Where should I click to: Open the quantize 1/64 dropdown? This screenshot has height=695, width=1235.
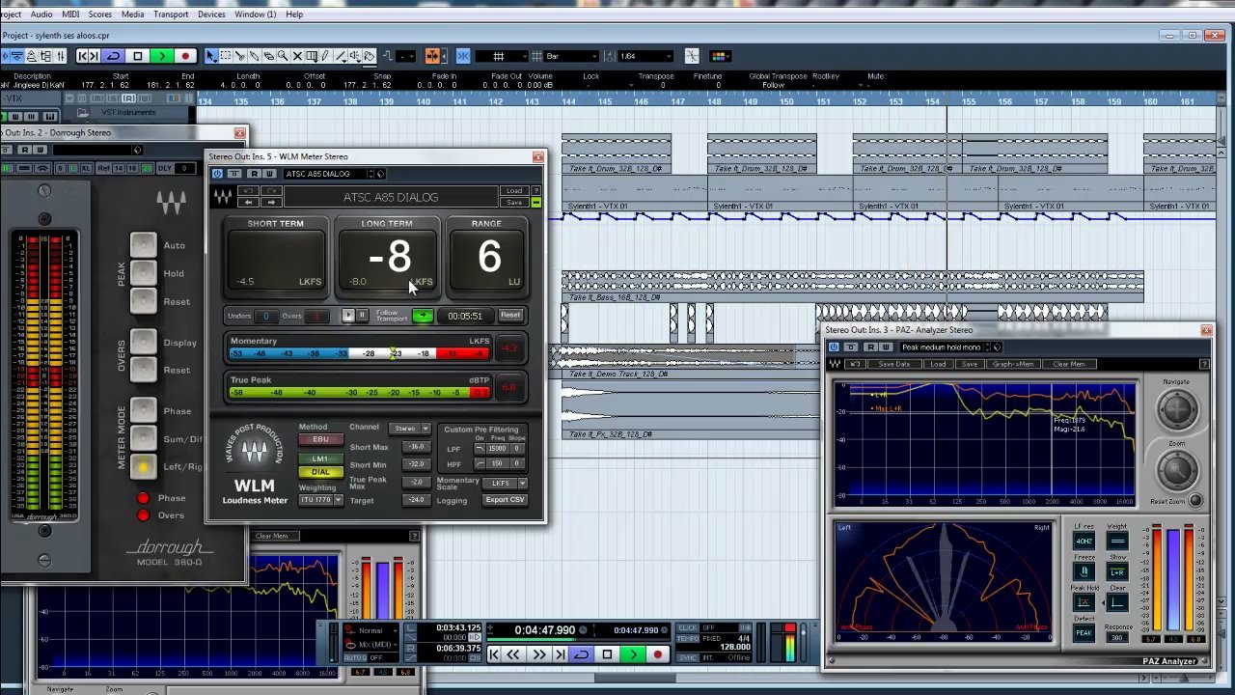click(x=645, y=56)
